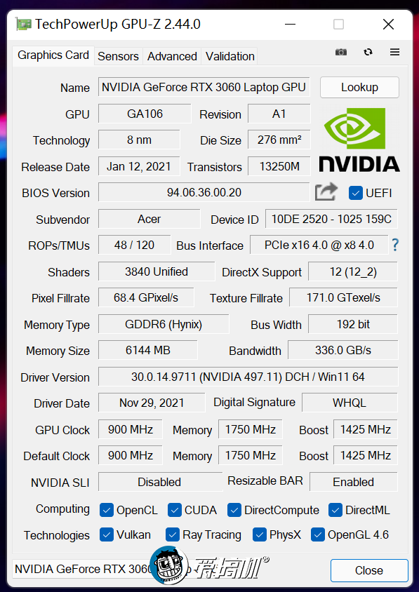Open the hamburger menu in the toolbar

click(394, 52)
